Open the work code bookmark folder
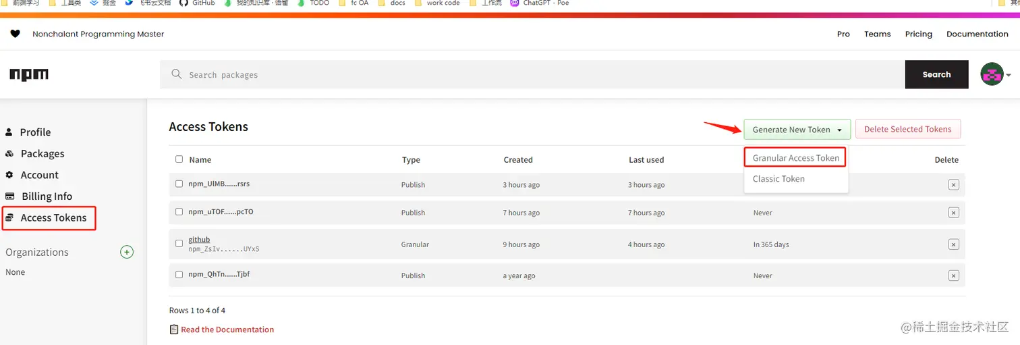Screen dimensions: 1020x345 (x=437, y=3)
